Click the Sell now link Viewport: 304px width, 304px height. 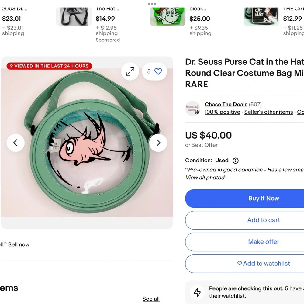[x=19, y=244]
